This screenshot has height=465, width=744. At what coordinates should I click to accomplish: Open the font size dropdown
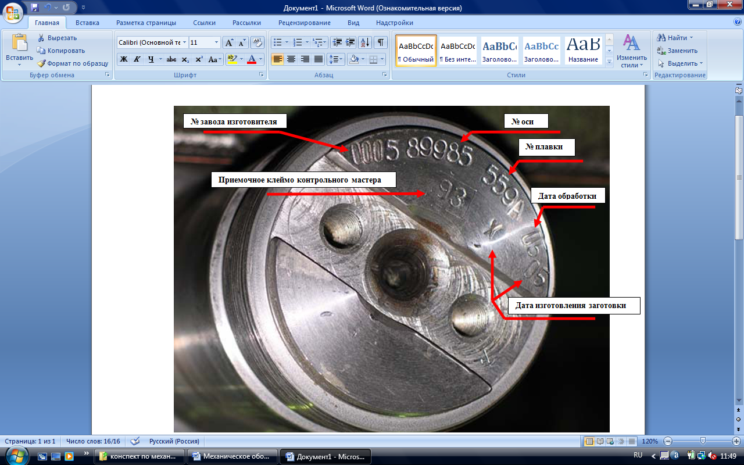tap(217, 42)
